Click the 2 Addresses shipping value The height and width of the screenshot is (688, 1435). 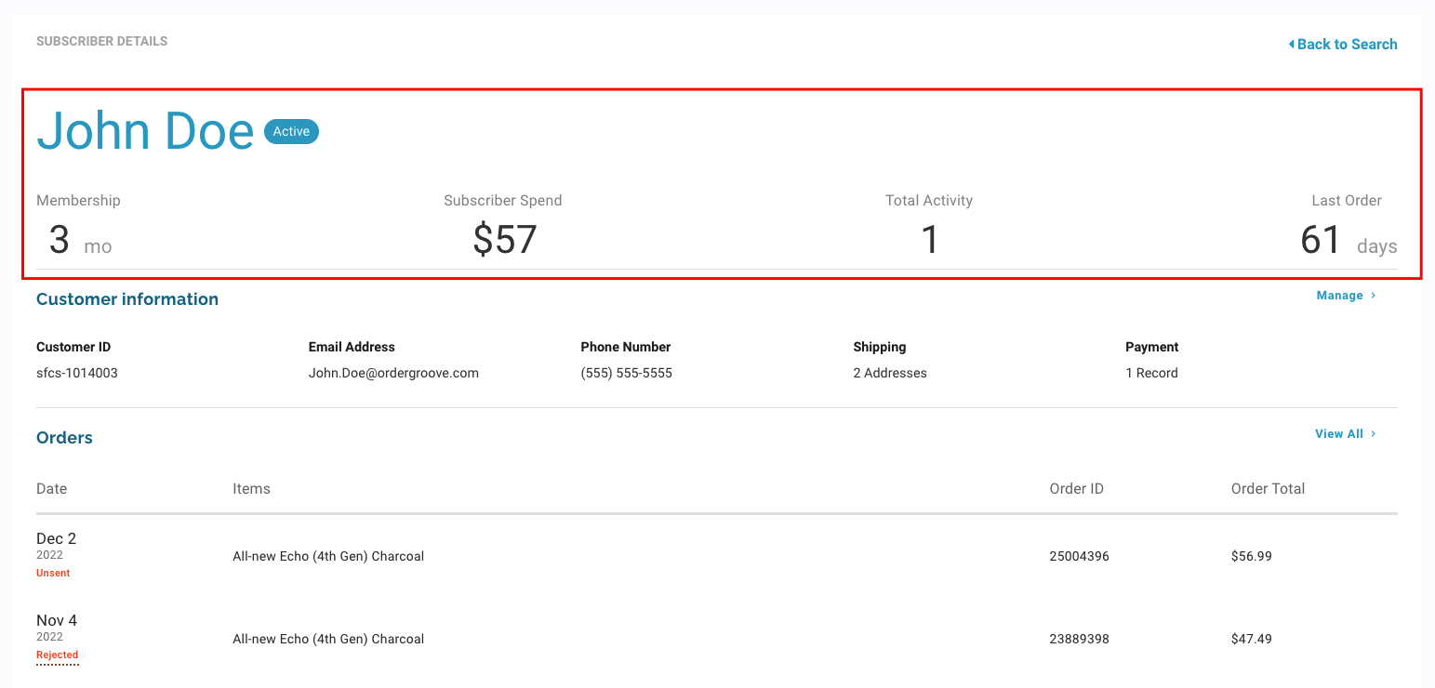[x=890, y=373]
